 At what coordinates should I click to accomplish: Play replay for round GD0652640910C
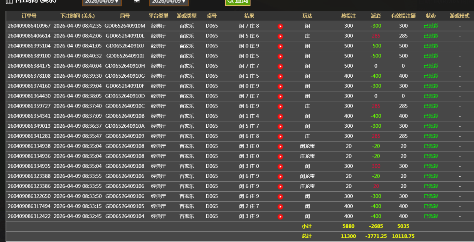pyautogui.click(x=280, y=106)
